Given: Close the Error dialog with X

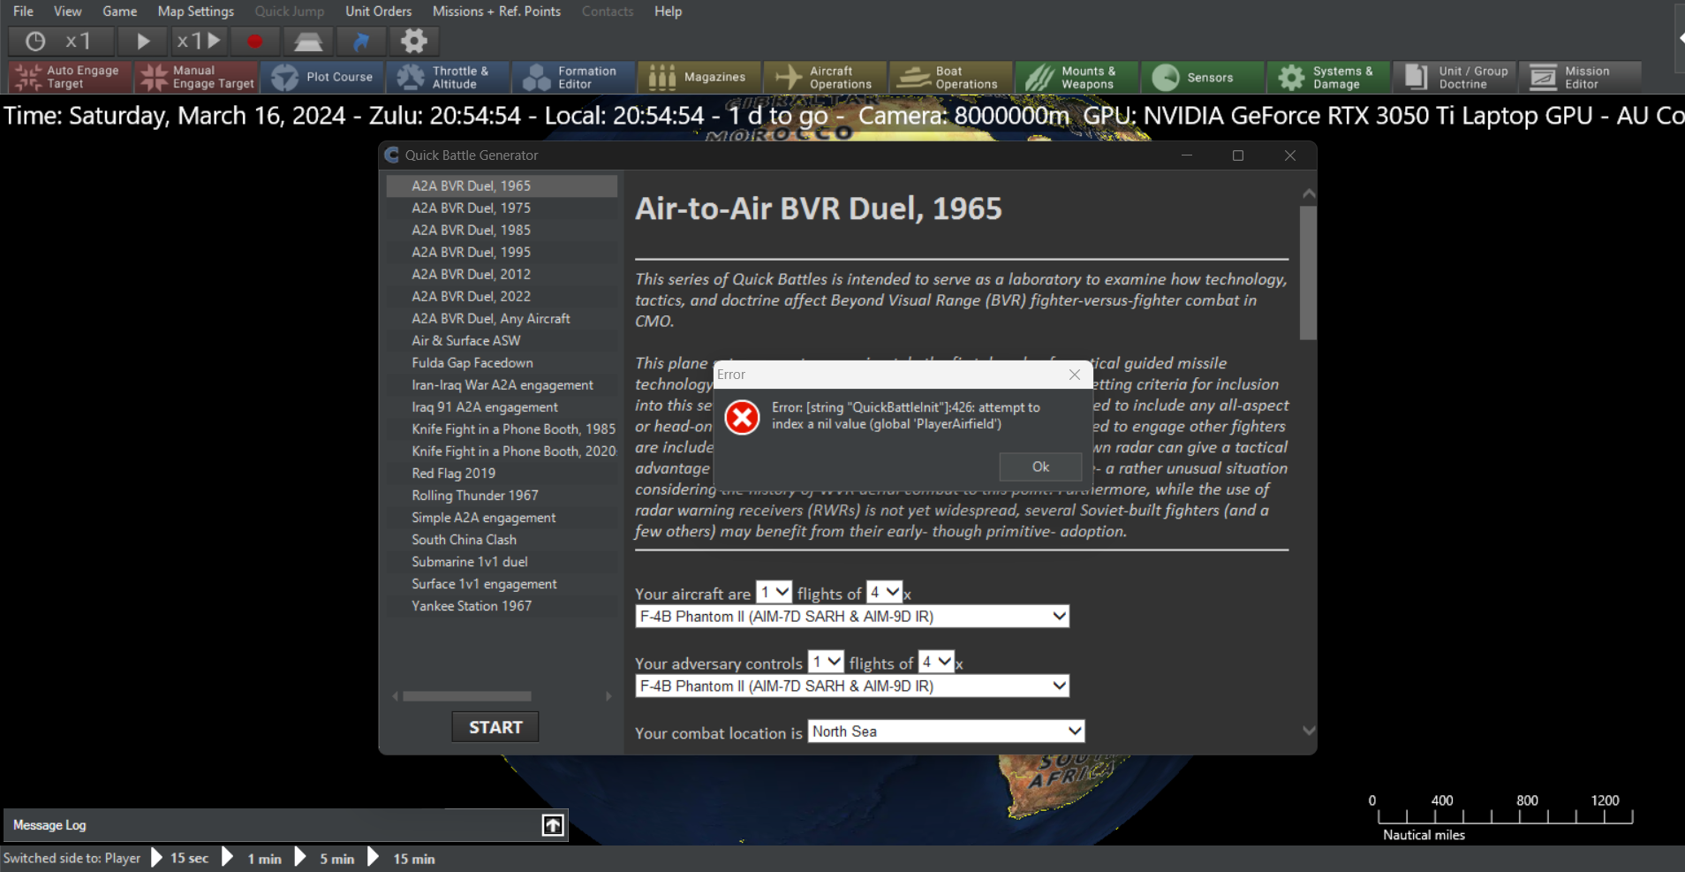Looking at the screenshot, I should click(x=1075, y=375).
